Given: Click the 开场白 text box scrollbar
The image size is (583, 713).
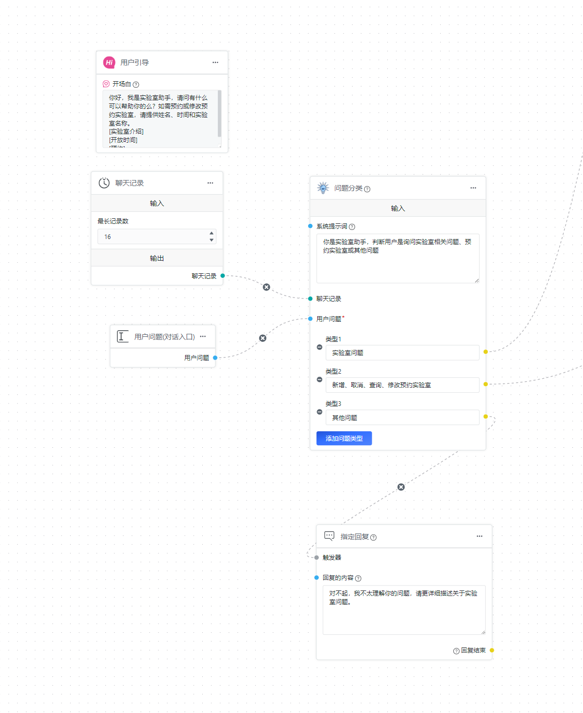Looking at the screenshot, I should click(x=219, y=113).
